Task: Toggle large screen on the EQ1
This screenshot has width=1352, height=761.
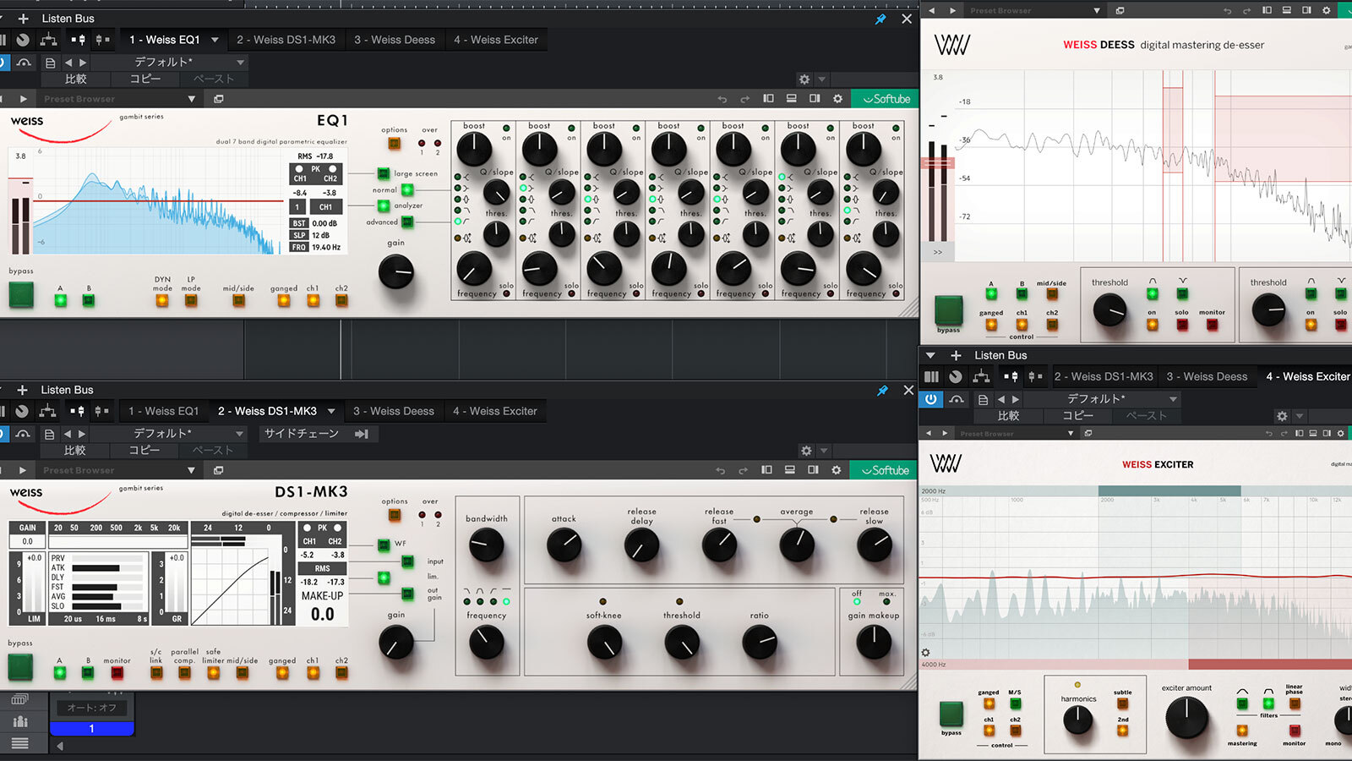Action: coord(384,173)
